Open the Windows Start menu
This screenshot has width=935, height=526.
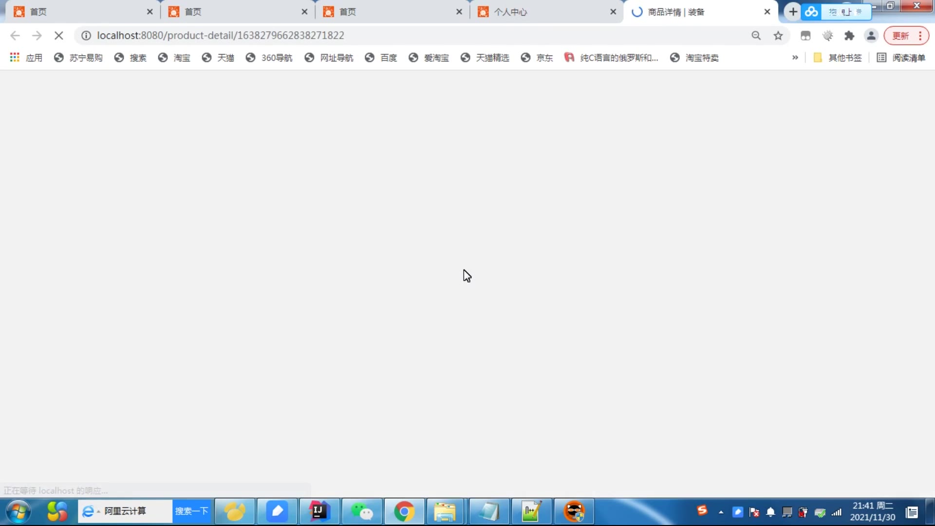(19, 512)
